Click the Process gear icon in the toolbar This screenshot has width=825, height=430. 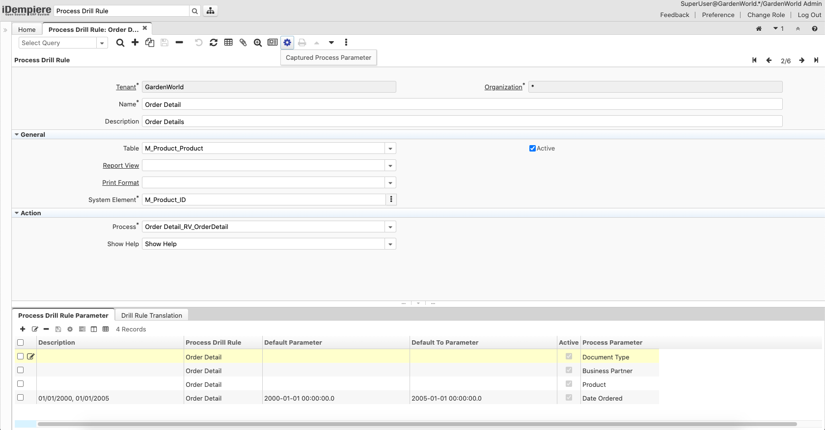tap(287, 43)
